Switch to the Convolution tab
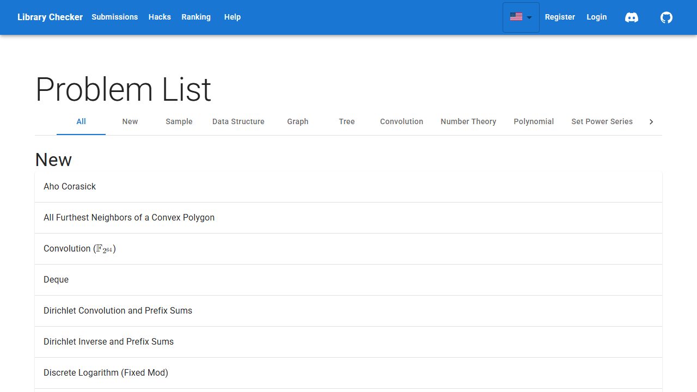 (x=402, y=121)
